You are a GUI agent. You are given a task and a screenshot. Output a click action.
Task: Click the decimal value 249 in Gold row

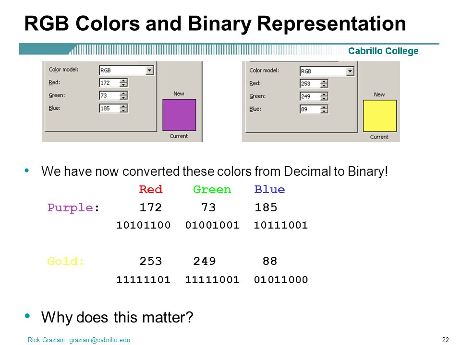point(205,261)
